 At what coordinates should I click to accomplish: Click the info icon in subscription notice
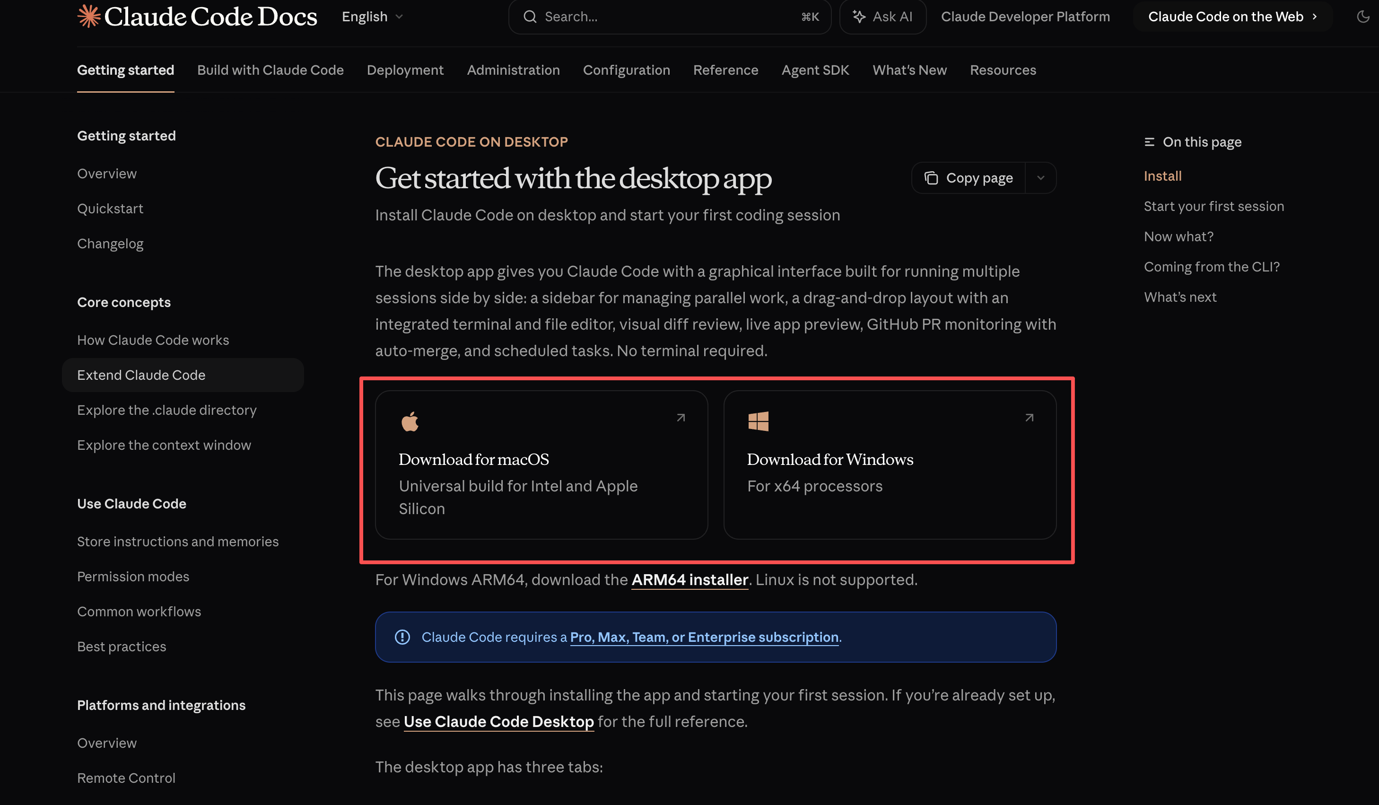pyautogui.click(x=402, y=637)
